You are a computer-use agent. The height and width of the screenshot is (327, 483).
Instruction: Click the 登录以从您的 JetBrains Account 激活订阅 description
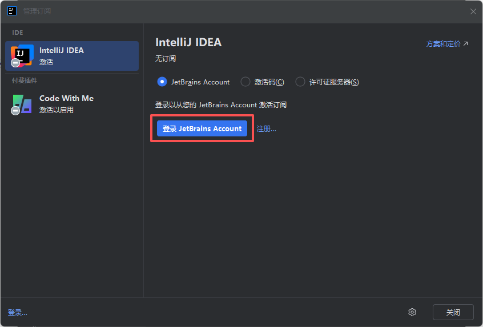221,104
